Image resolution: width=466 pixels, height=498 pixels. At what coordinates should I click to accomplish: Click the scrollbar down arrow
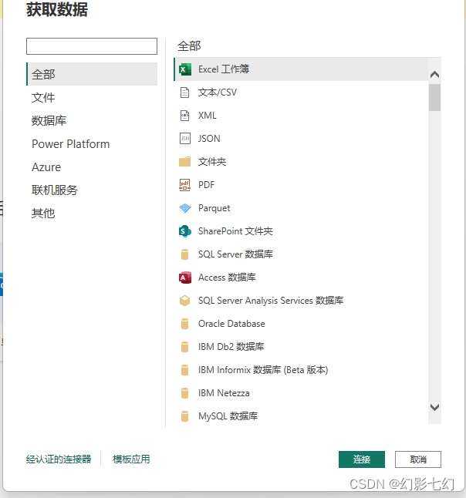[434, 407]
